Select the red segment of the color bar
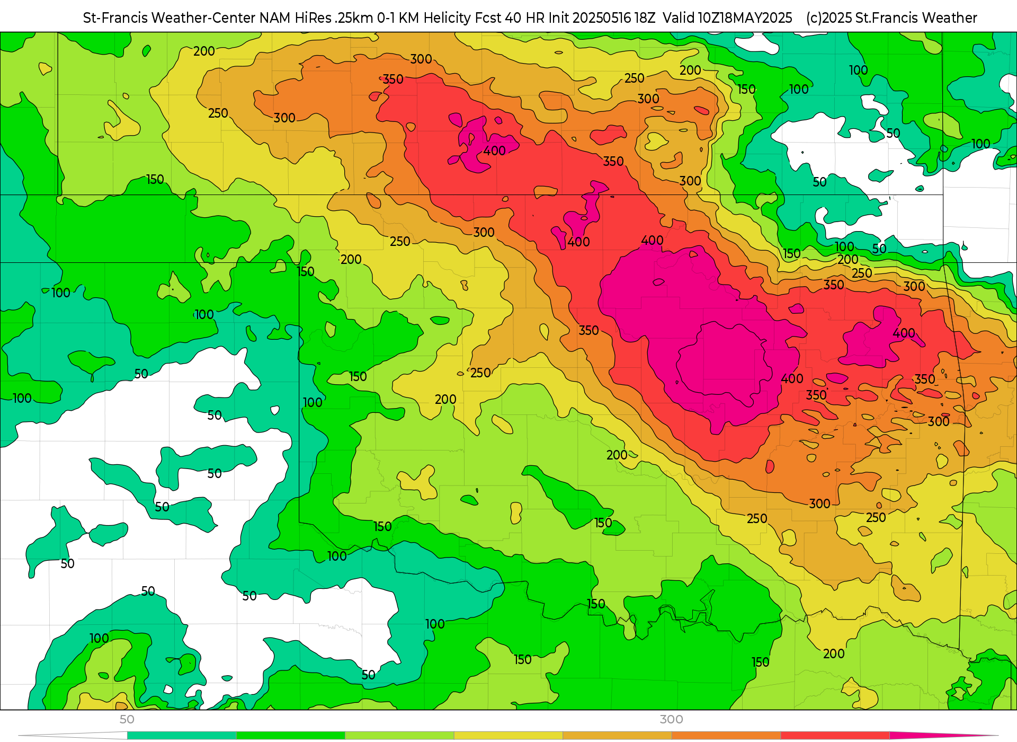 835,736
